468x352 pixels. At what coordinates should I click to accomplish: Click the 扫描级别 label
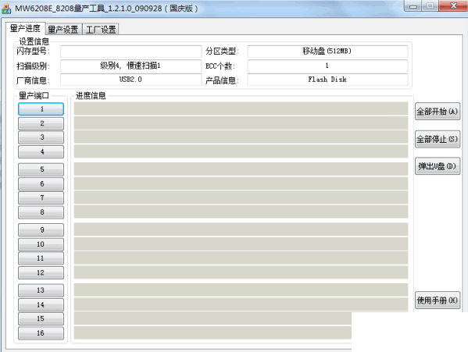click(33, 66)
